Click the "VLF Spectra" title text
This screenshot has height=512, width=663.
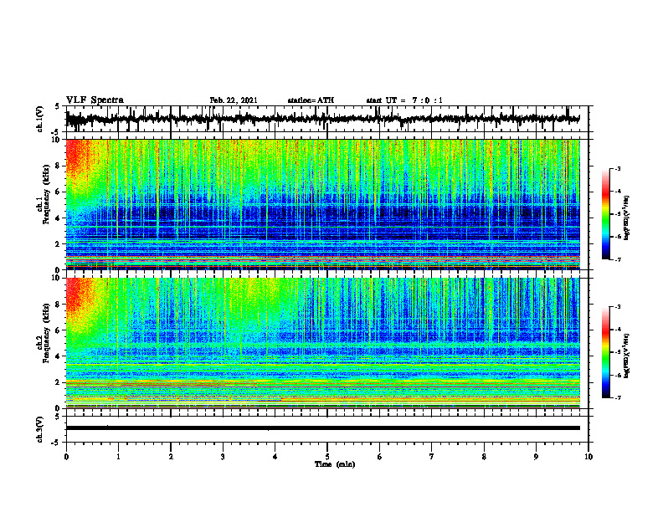[x=95, y=100]
